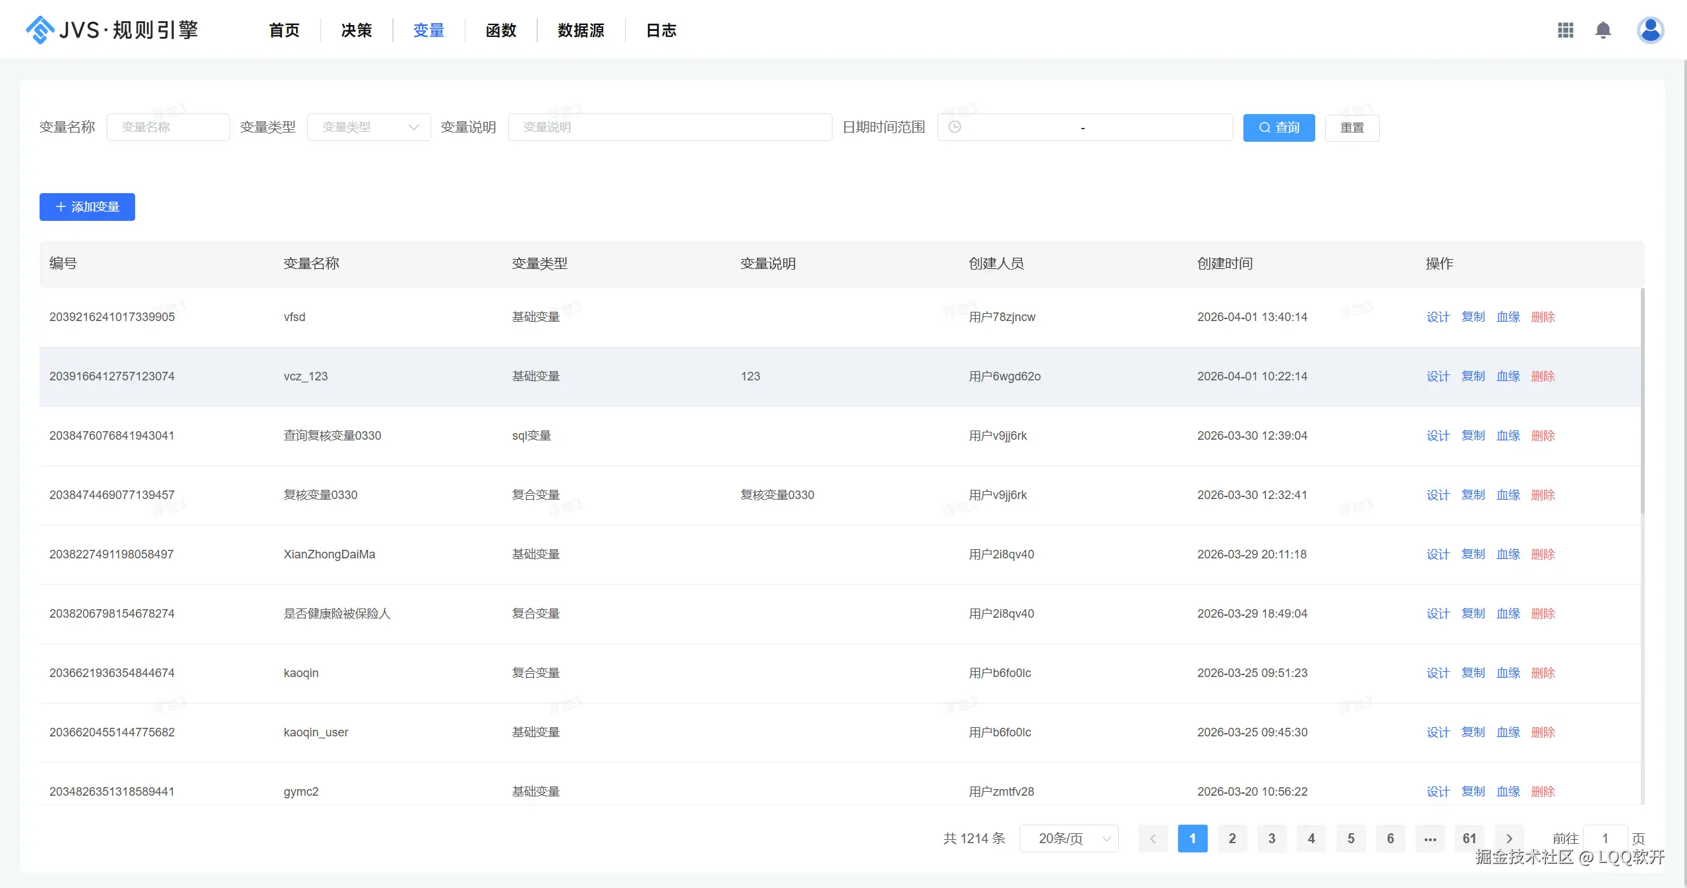Click 设计 link for variable vfsd
This screenshot has width=1687, height=888.
1438,317
